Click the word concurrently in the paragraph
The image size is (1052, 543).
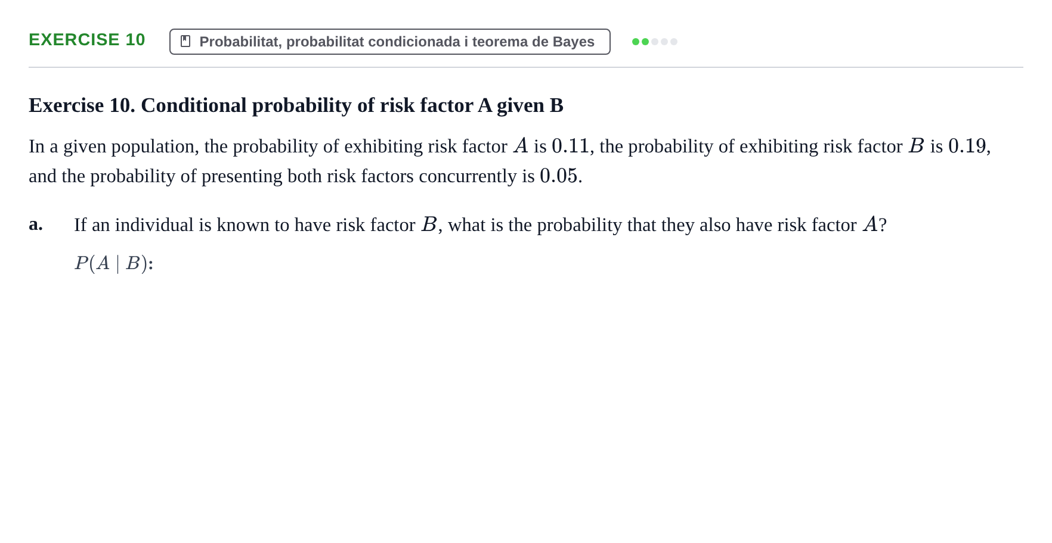(468, 176)
